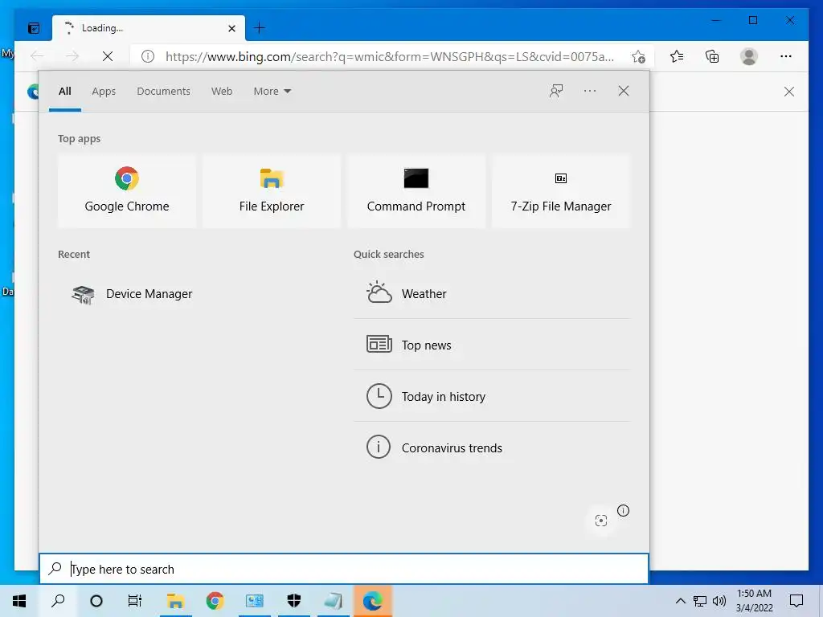The height and width of the screenshot is (617, 823).
Task: Switch to the All search tab
Action: pos(64,92)
